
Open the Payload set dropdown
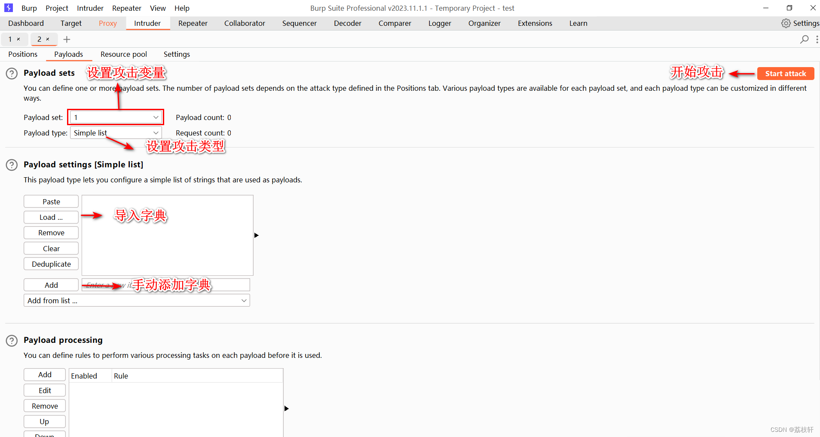tap(116, 117)
